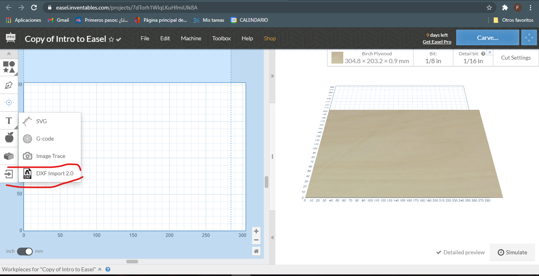
Task: Click the Easel PRO logo icon
Action: pyautogui.click(x=11, y=38)
